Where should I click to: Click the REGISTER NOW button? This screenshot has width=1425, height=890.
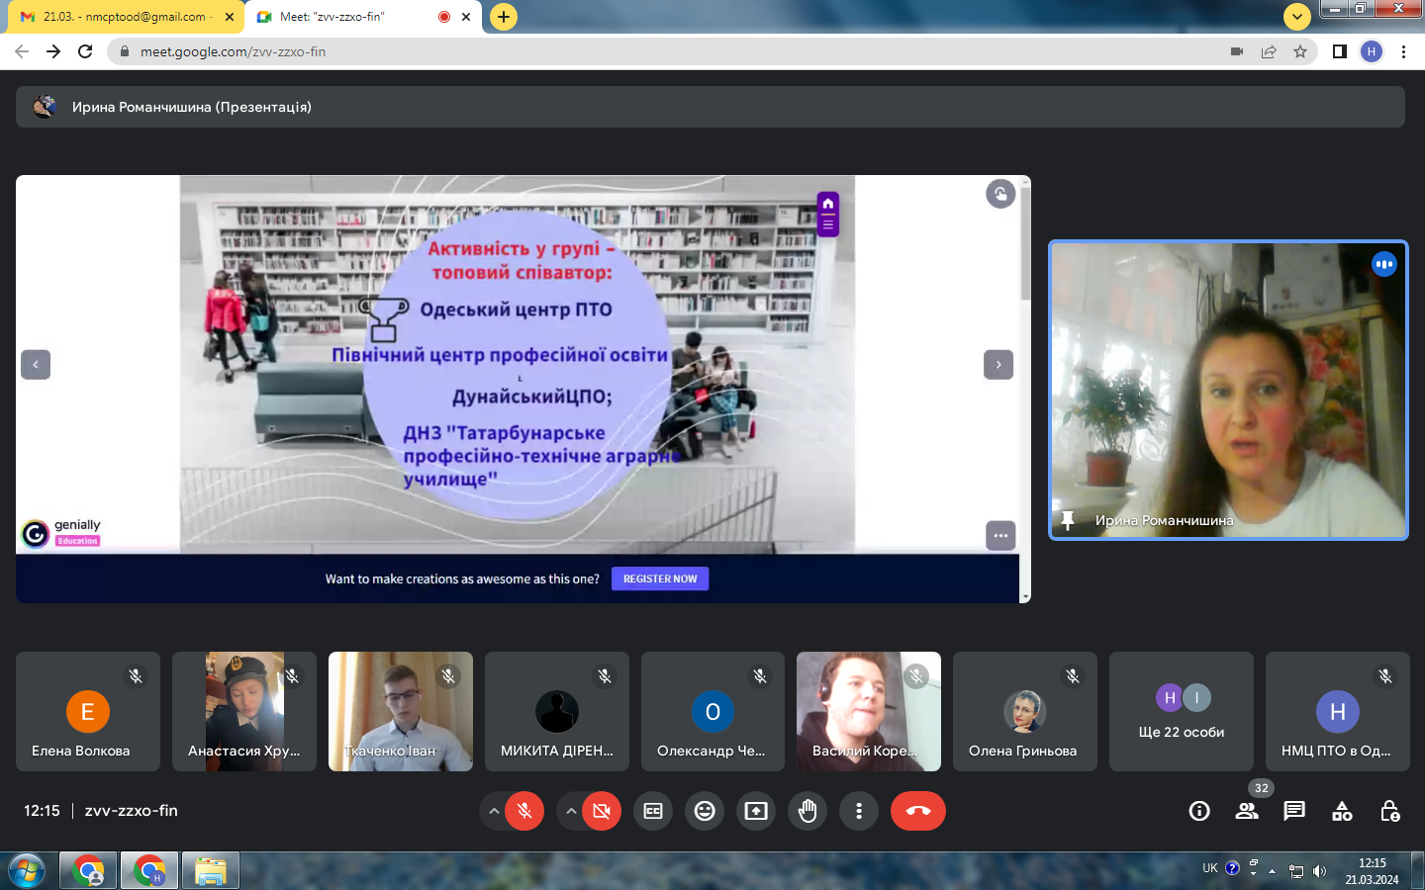click(x=660, y=578)
